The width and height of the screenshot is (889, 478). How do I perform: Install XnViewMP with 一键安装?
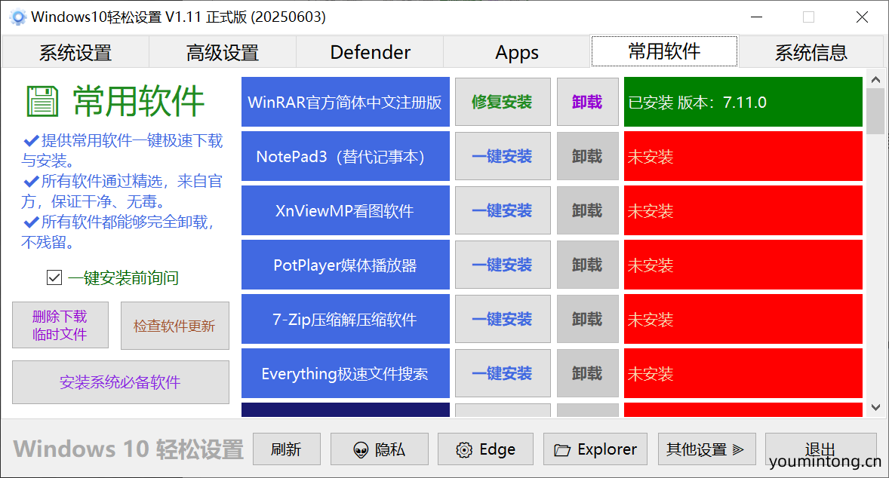[503, 210]
